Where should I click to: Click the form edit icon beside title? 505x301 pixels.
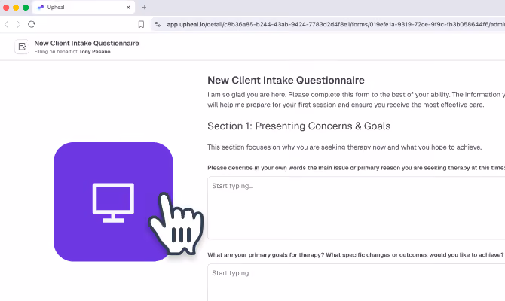22,47
